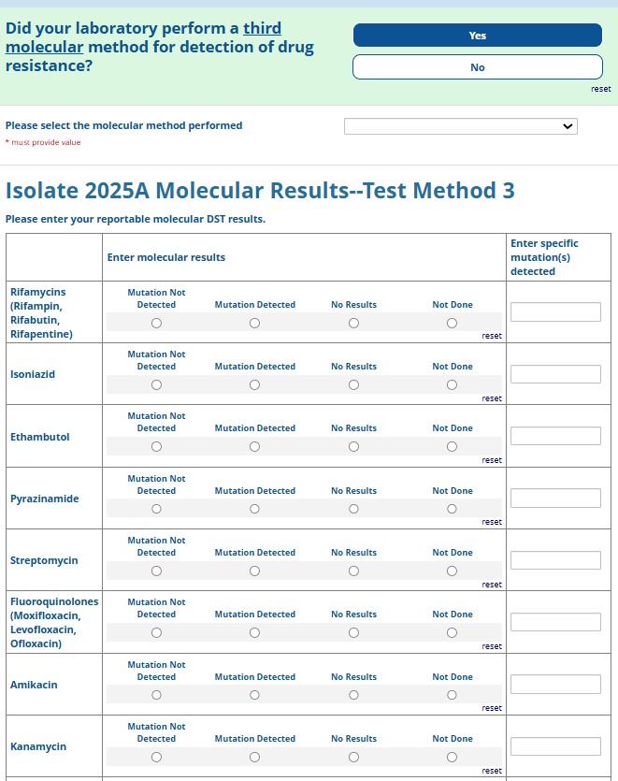Click Fluoroquinolones specific mutation text field
618x781 pixels.
point(555,622)
